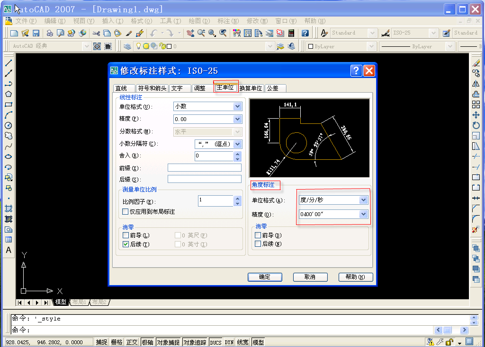485x347 pixels.
Task: Toggle DYN dynamic input button
Action: click(229, 342)
